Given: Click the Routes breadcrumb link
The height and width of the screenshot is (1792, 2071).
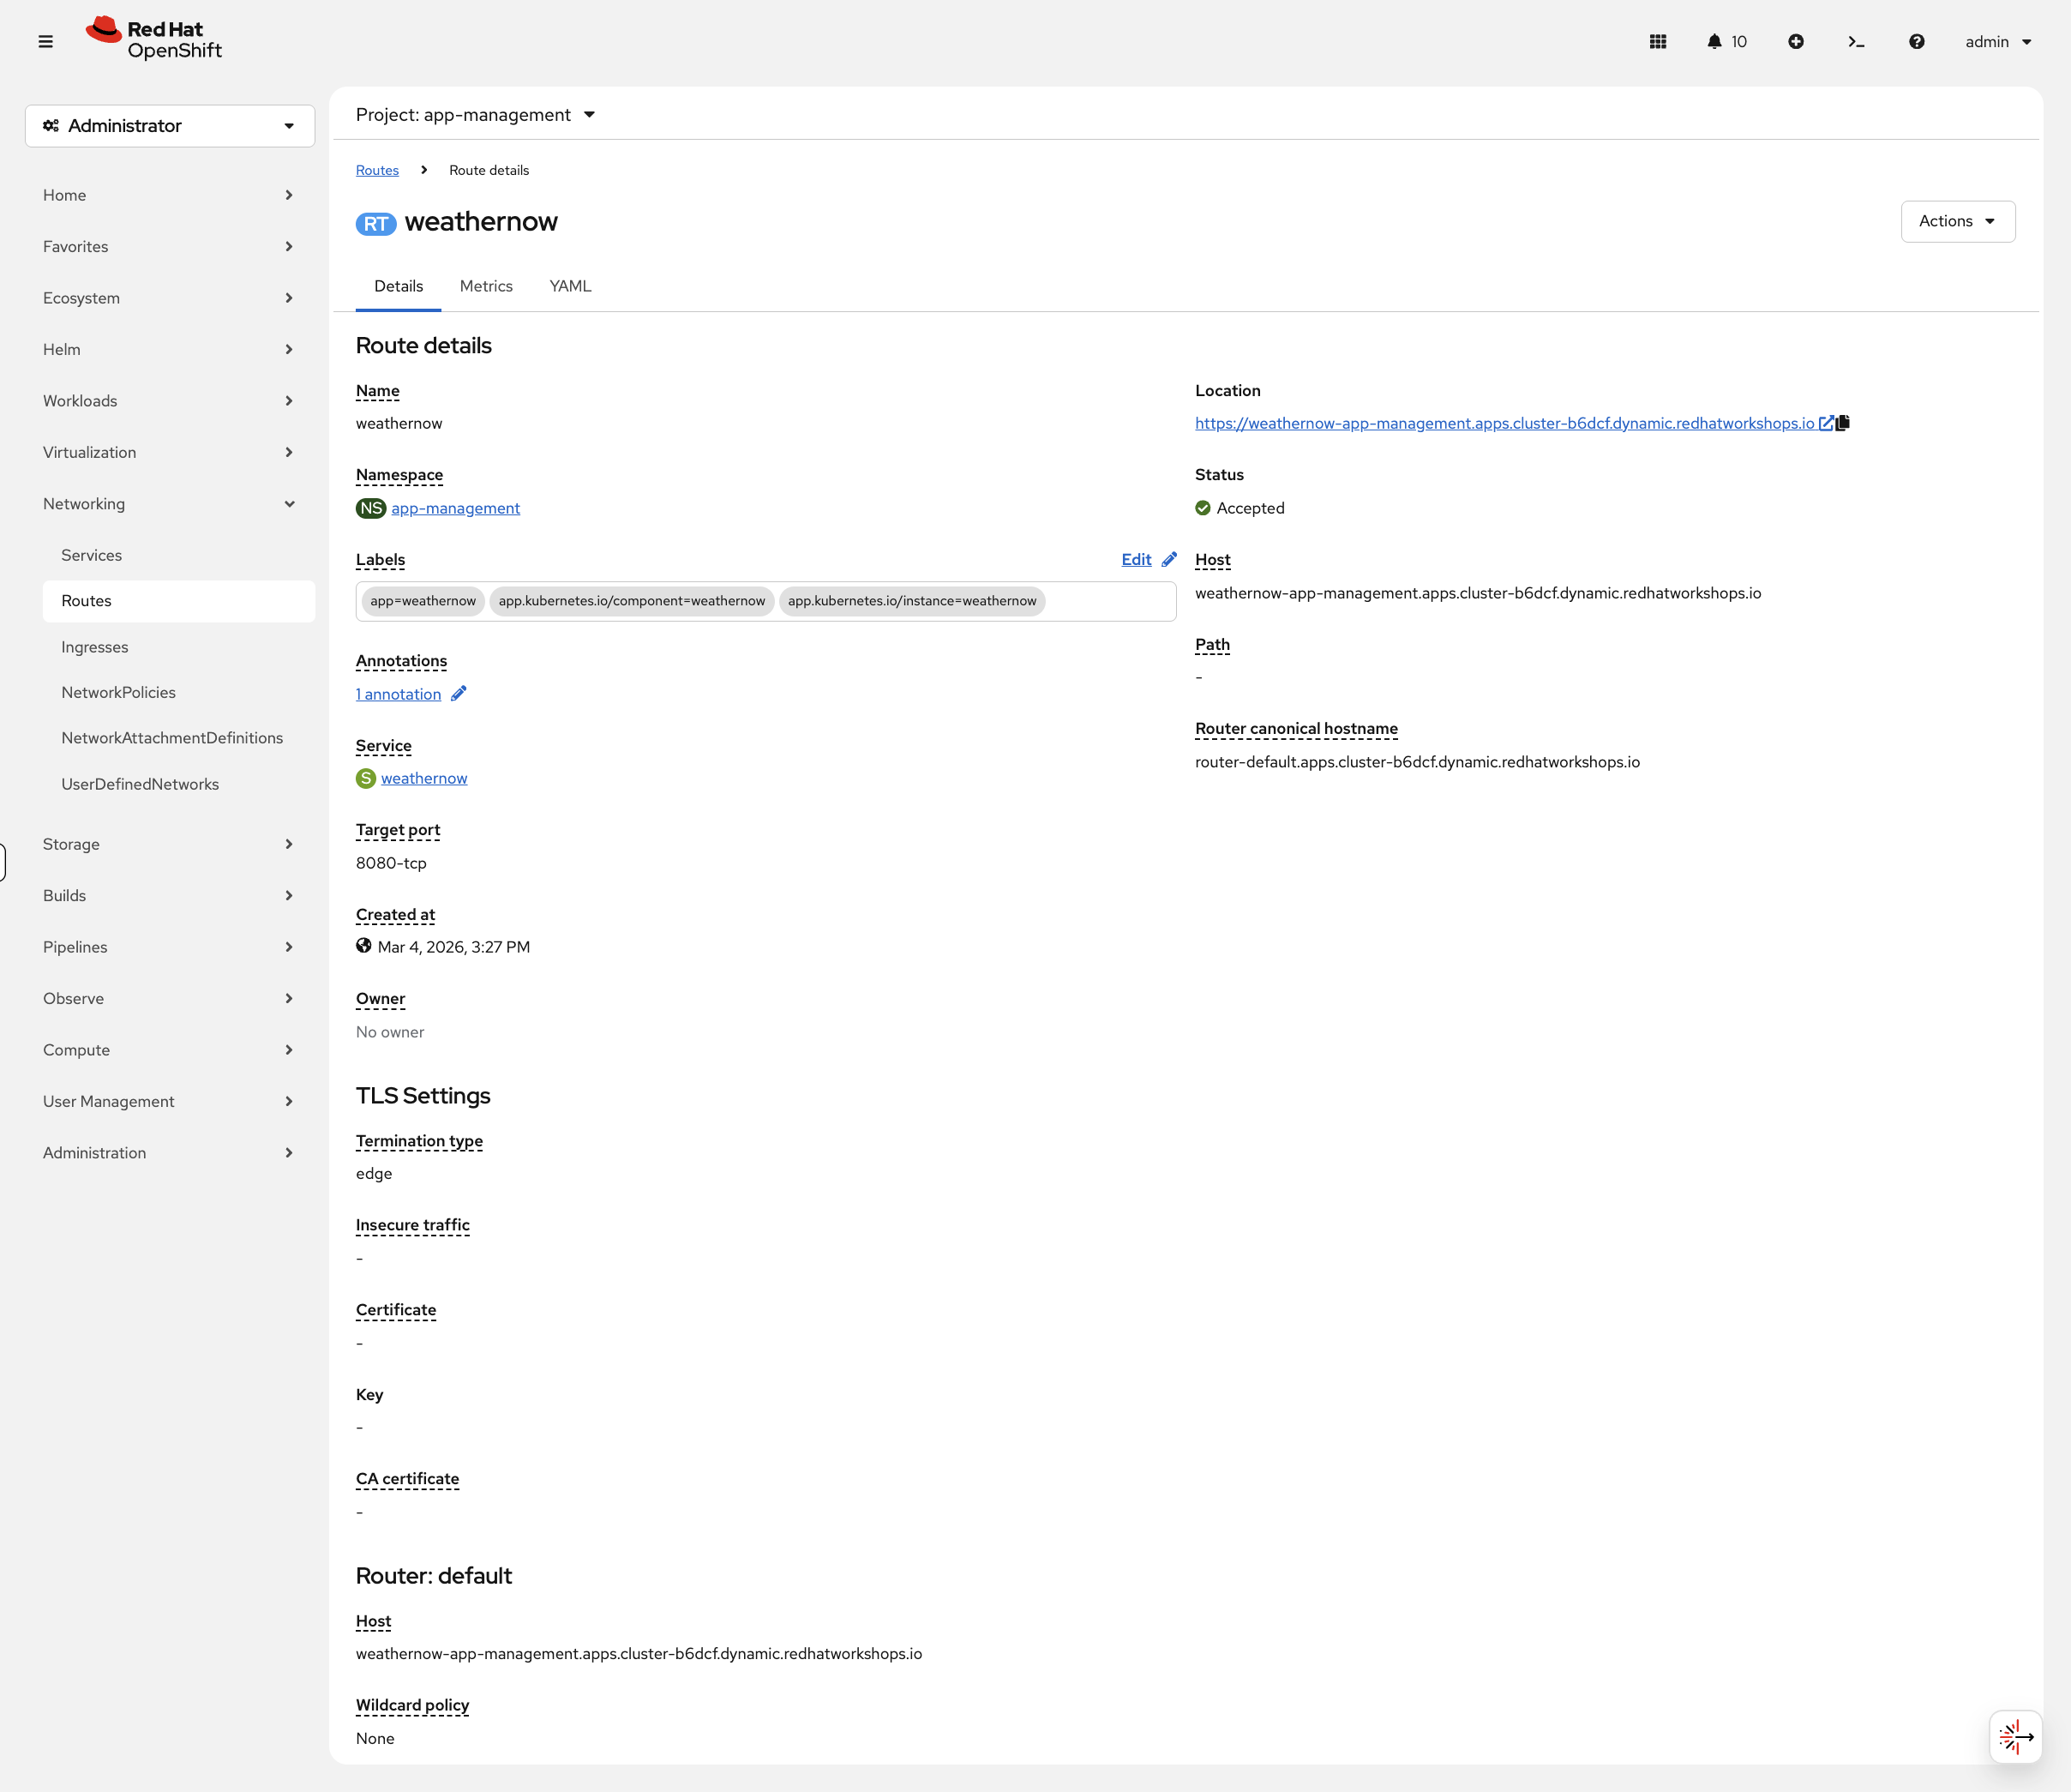Looking at the screenshot, I should tap(377, 171).
